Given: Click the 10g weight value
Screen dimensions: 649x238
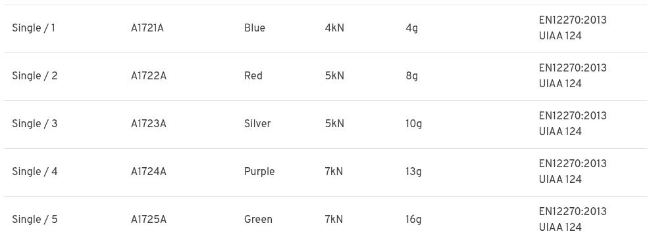Looking at the screenshot, I should 414,124.
